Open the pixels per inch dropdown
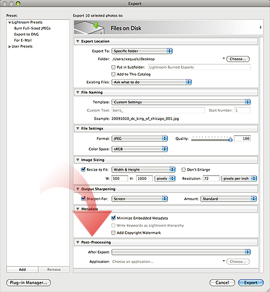The image size is (270, 292). tap(239, 178)
